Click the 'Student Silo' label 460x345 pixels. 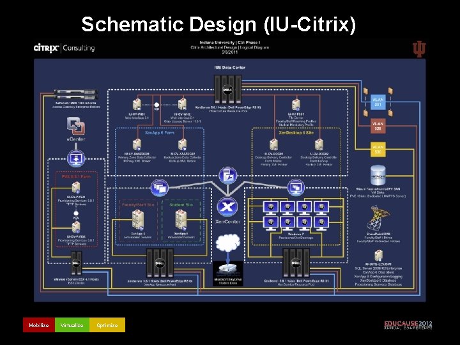pyautogui.click(x=181, y=204)
